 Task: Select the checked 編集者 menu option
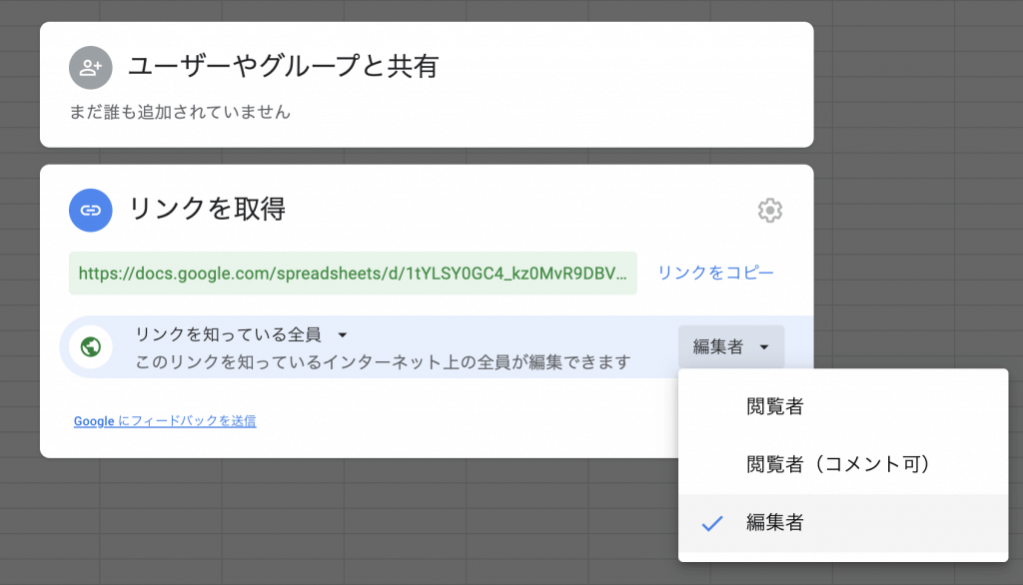coord(775,522)
